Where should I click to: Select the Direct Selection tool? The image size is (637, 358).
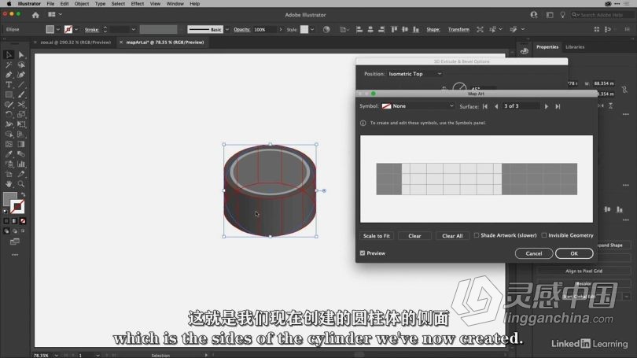[x=21, y=55]
